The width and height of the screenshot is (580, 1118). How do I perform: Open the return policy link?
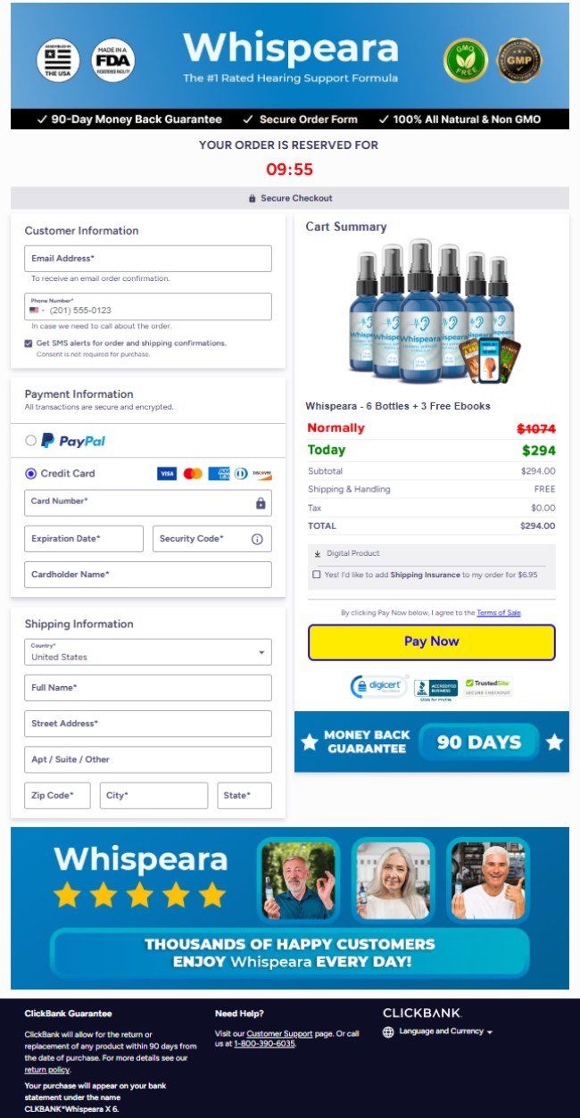[47, 1069]
